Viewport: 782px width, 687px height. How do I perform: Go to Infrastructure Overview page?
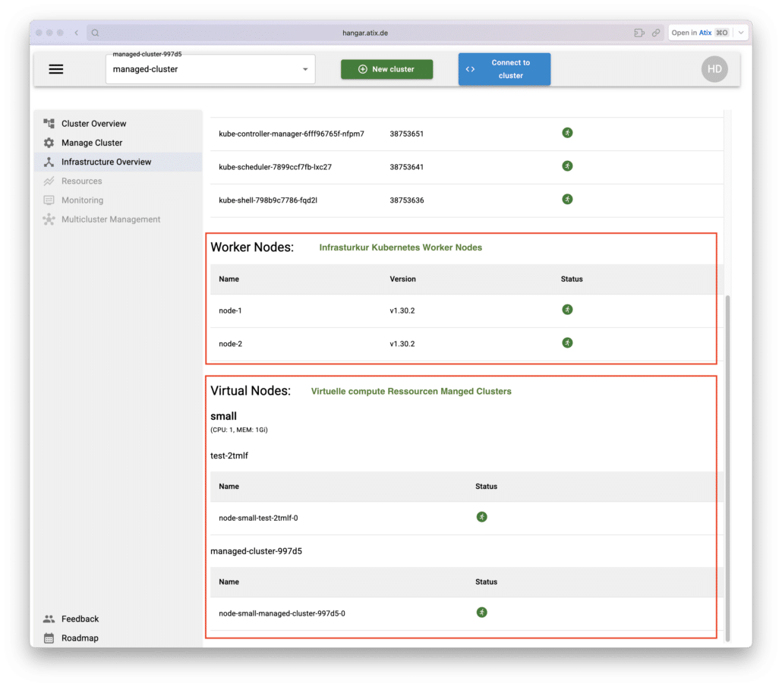coord(106,162)
